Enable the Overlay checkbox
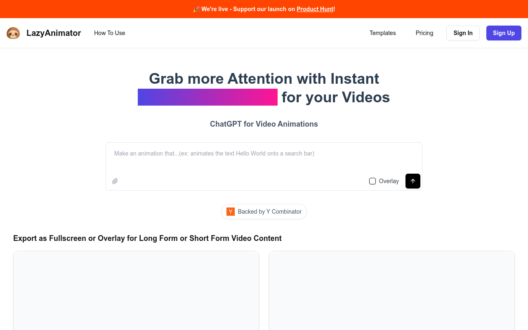 coord(372,181)
